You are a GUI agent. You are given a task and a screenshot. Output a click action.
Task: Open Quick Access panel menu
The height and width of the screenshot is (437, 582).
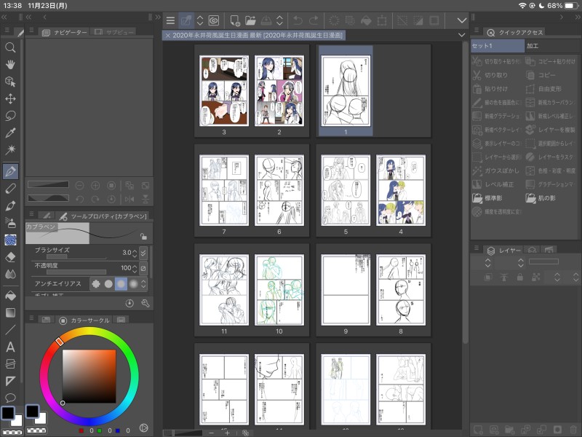point(477,31)
